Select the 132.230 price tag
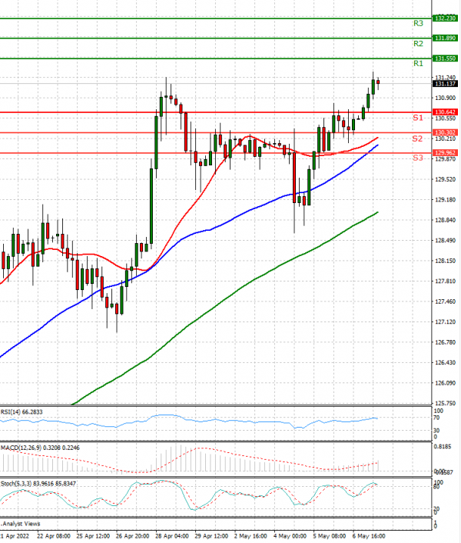461x543 pixels. click(445, 18)
